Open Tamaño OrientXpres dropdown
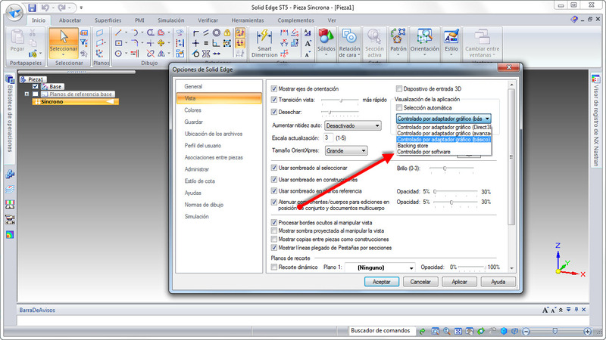The image size is (606, 340). tap(346, 150)
